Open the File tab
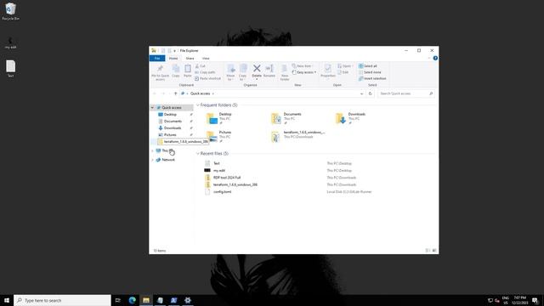Image resolution: width=544 pixels, height=306 pixels. [x=157, y=59]
